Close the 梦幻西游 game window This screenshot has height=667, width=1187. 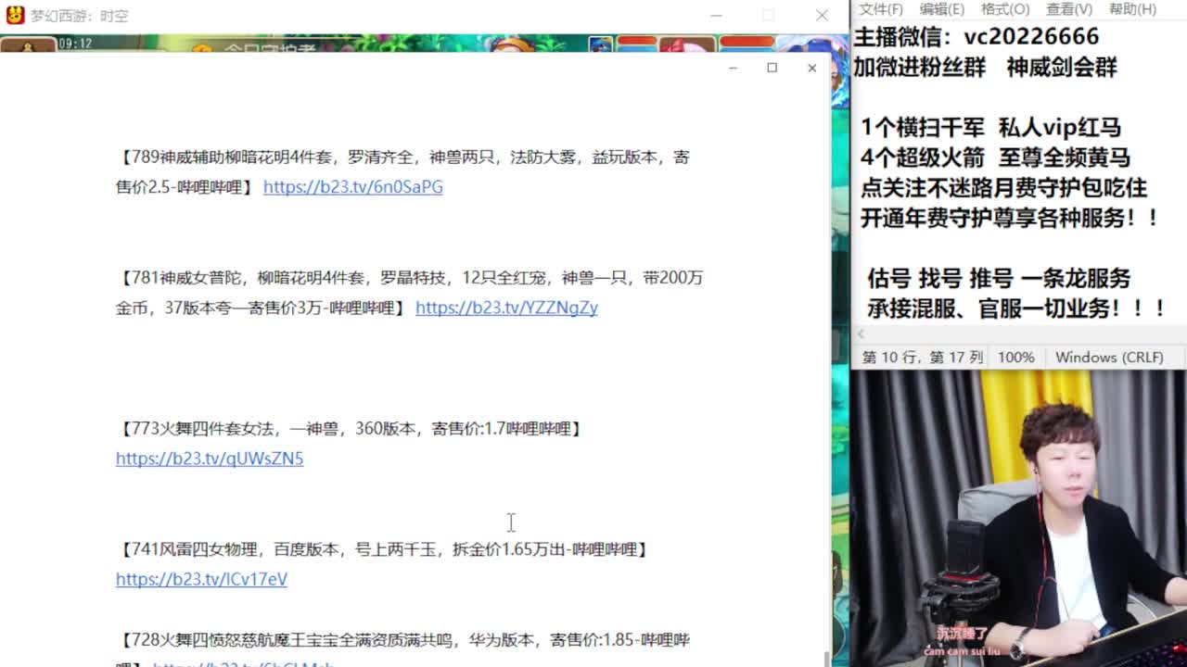(x=822, y=15)
